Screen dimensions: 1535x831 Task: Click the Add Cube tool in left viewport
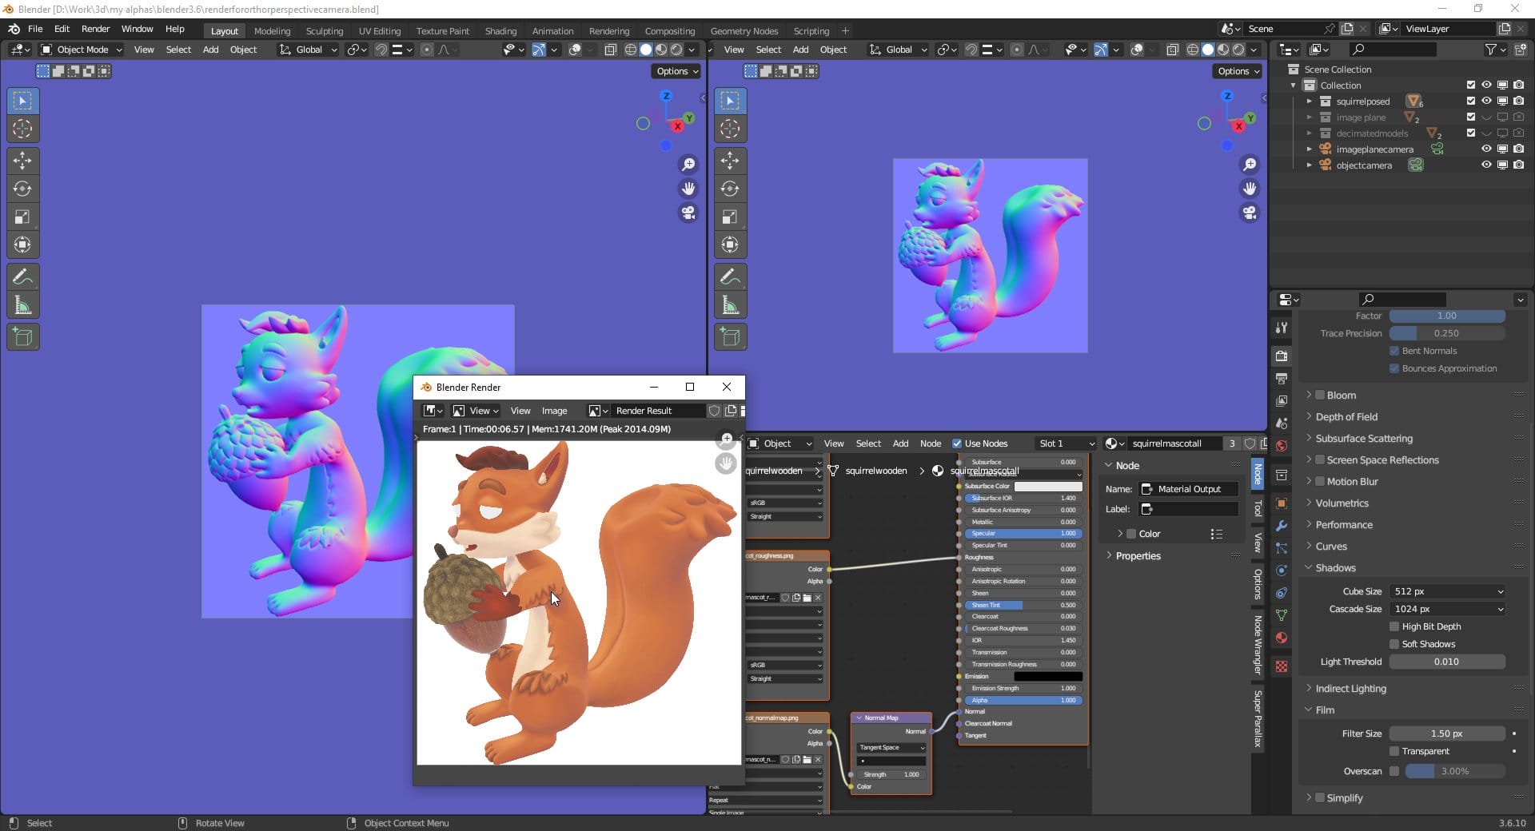point(22,337)
